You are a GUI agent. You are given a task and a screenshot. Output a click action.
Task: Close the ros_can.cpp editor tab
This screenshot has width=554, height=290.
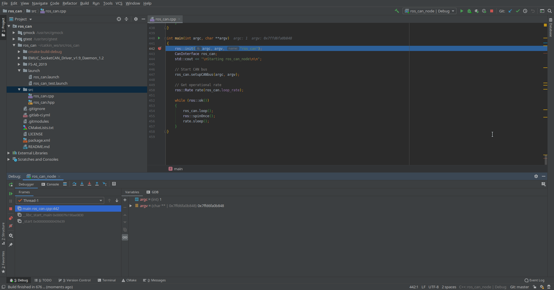click(179, 19)
